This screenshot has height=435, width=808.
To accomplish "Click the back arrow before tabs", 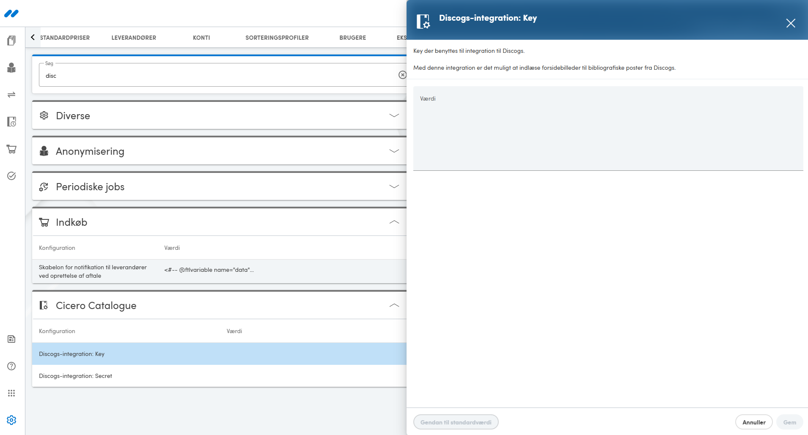I will [x=33, y=37].
